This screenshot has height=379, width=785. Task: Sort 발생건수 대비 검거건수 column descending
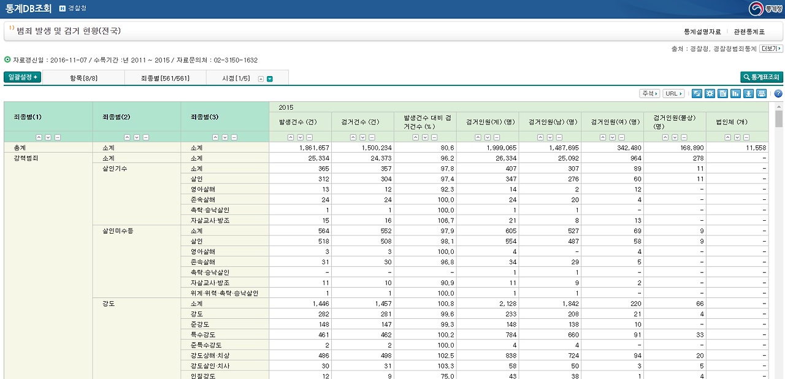[425, 137]
